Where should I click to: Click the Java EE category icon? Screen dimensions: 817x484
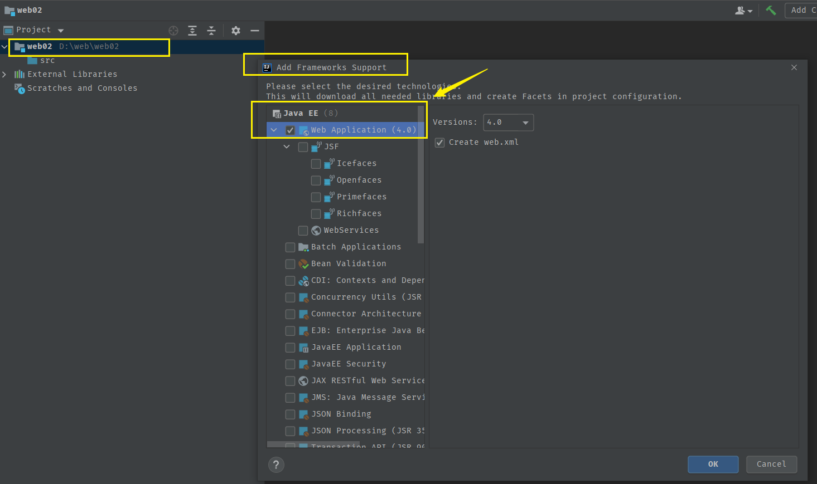click(x=277, y=114)
